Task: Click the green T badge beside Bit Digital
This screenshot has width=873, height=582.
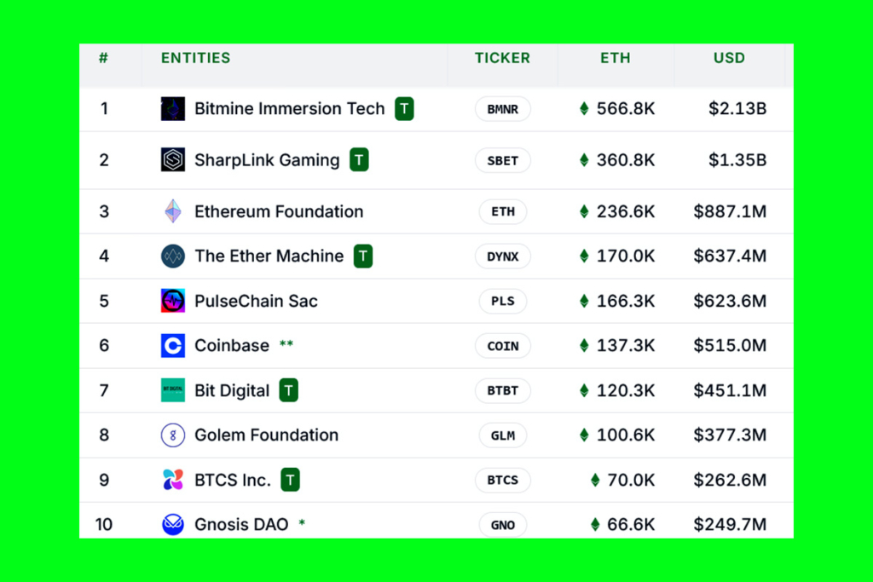Action: point(289,390)
